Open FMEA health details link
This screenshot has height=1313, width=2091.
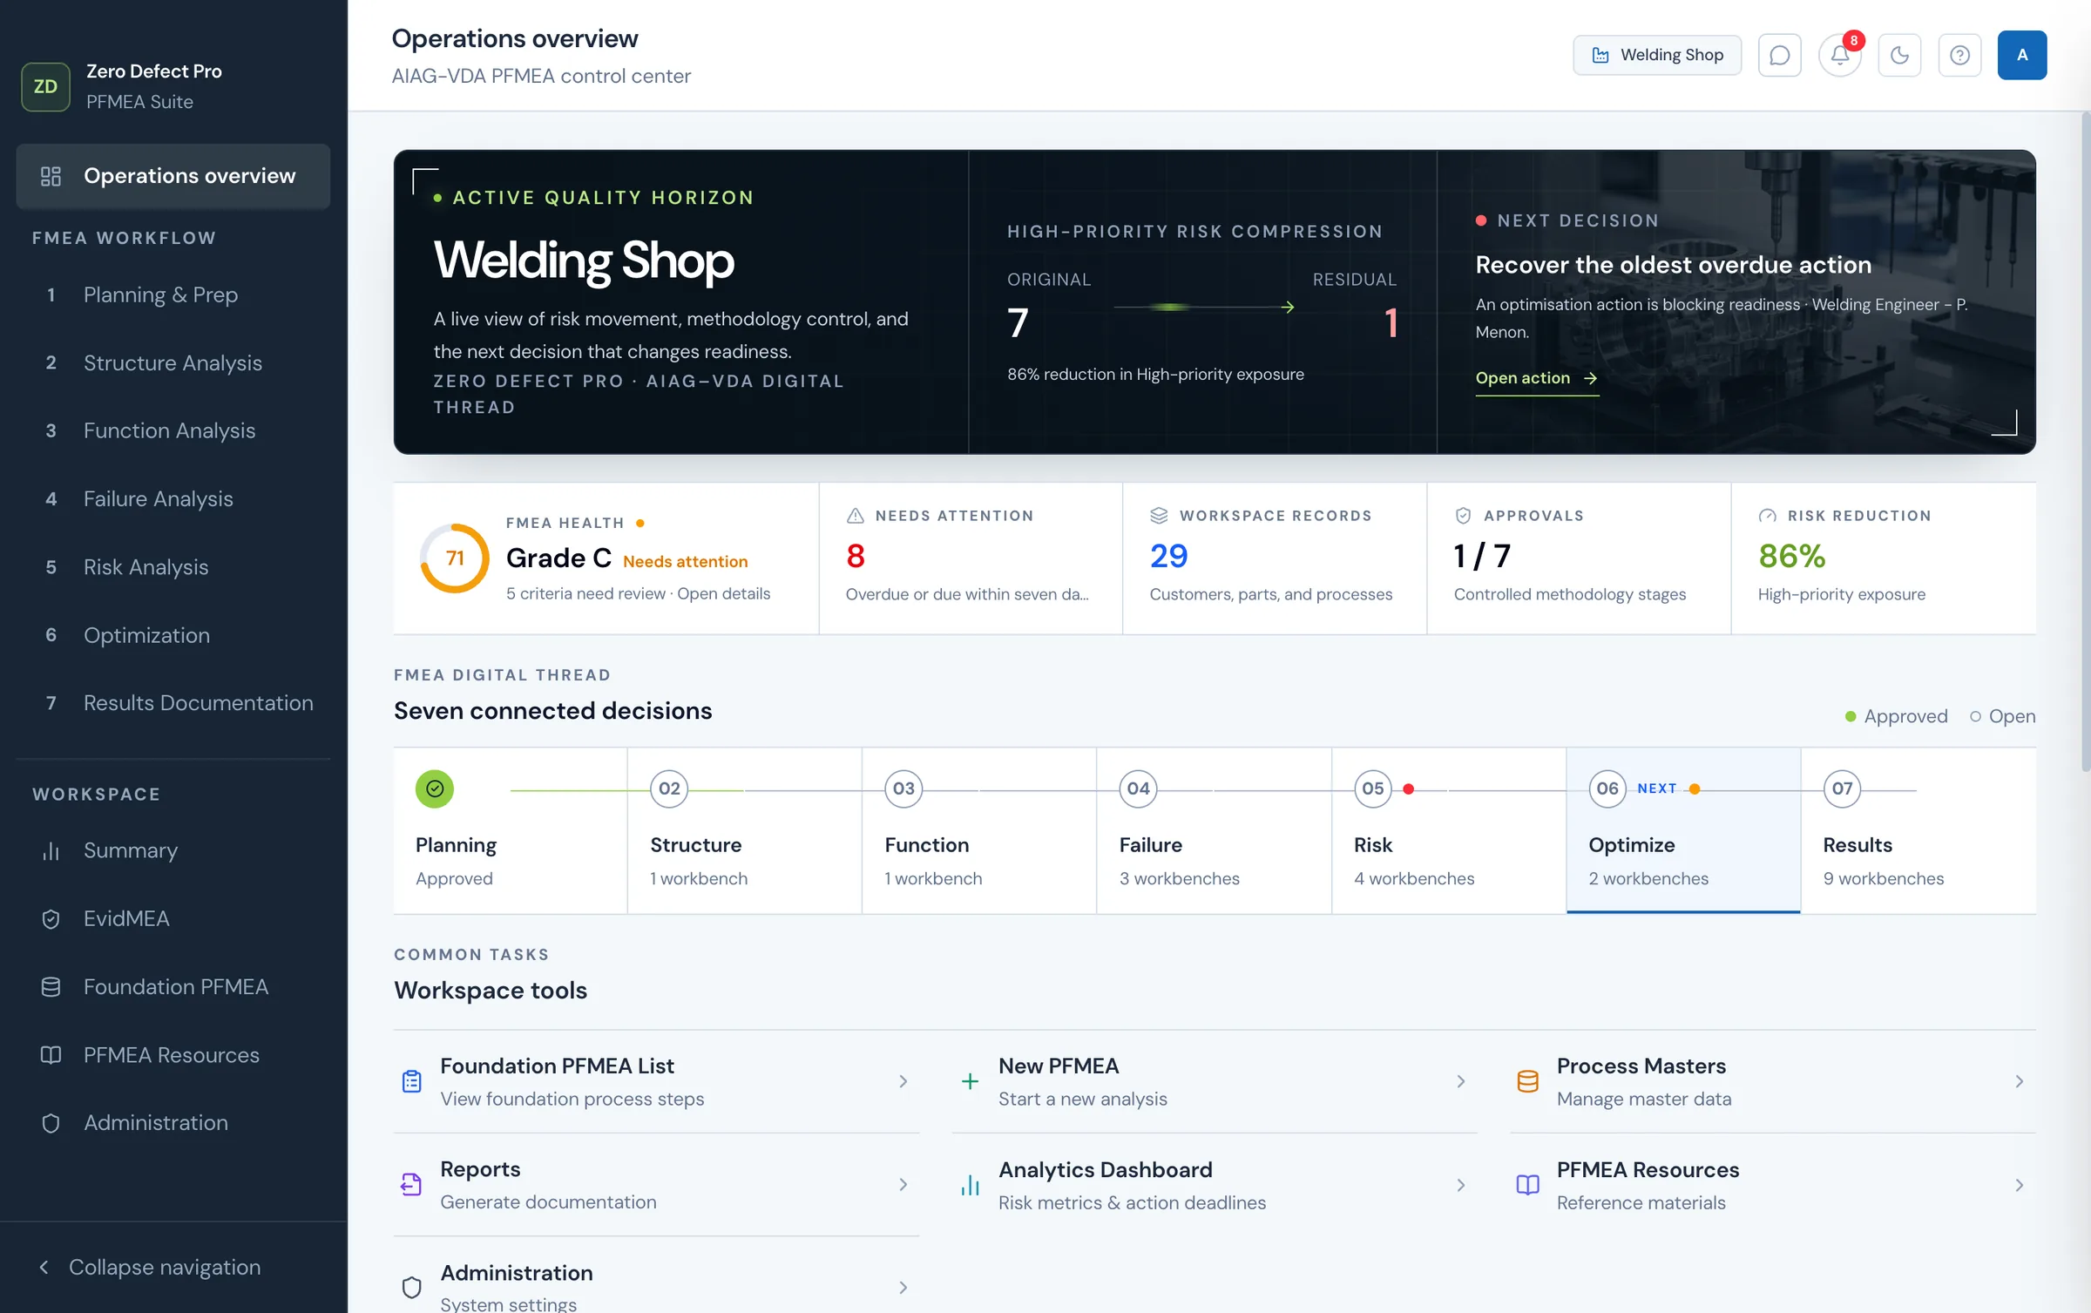[723, 593]
